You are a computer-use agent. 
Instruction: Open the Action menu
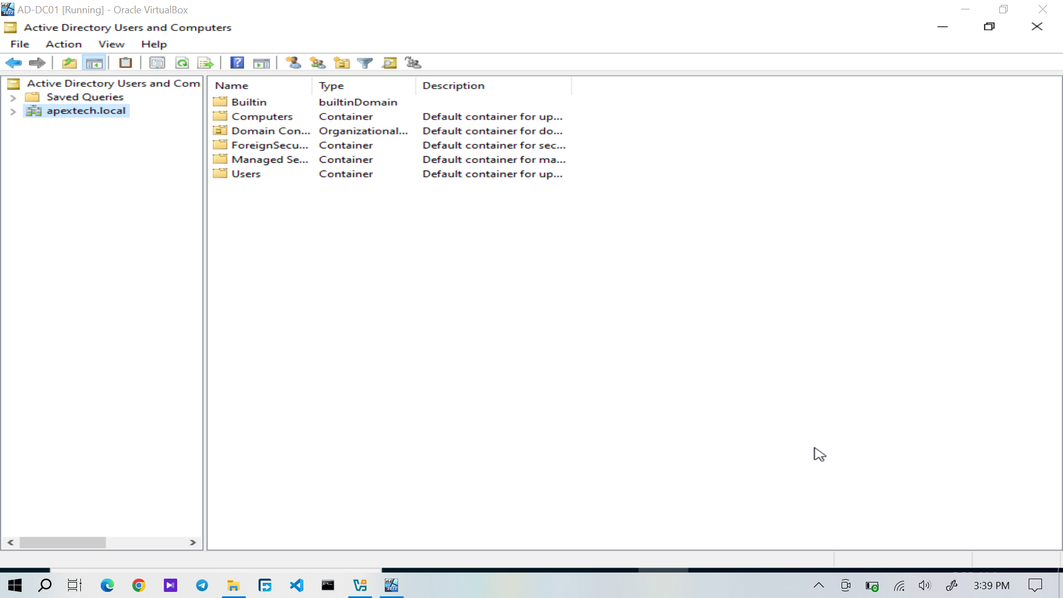click(64, 44)
